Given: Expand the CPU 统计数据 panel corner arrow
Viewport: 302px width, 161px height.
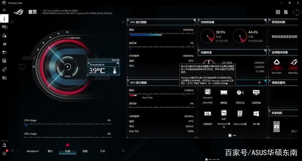Looking at the screenshot, I should 194,20.
